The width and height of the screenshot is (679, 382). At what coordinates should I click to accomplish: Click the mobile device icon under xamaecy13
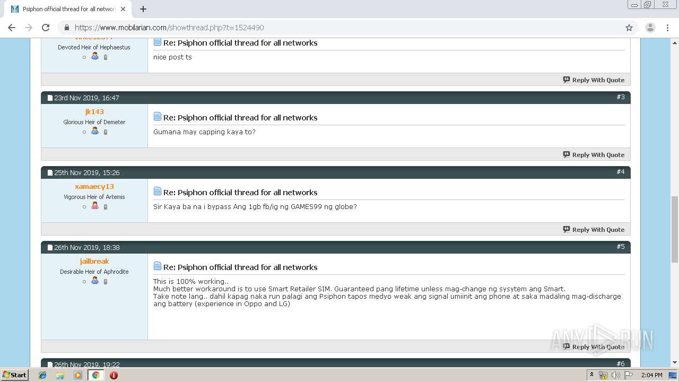(106, 207)
